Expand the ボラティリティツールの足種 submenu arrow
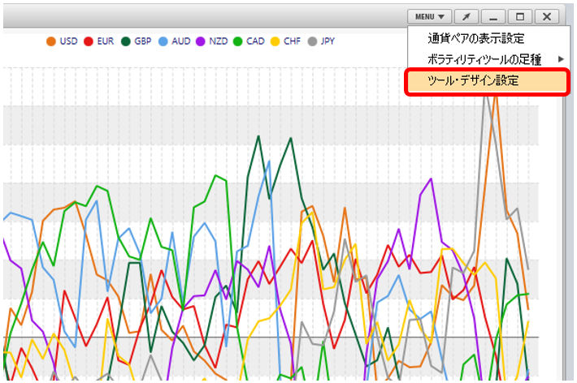Image resolution: width=577 pixels, height=383 pixels. [561, 59]
